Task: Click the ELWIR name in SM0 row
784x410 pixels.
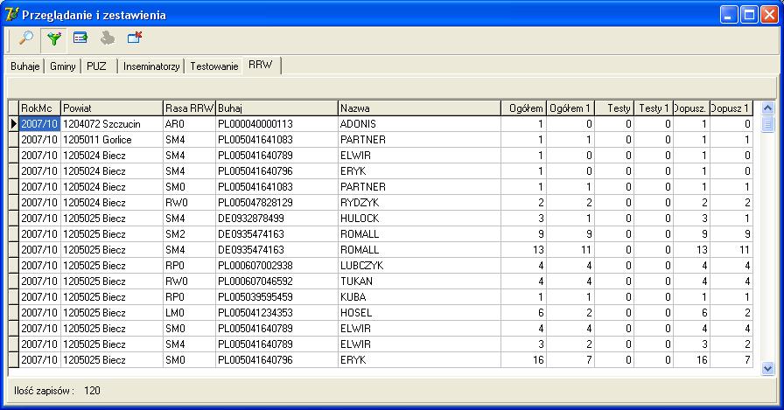Action: point(419,329)
